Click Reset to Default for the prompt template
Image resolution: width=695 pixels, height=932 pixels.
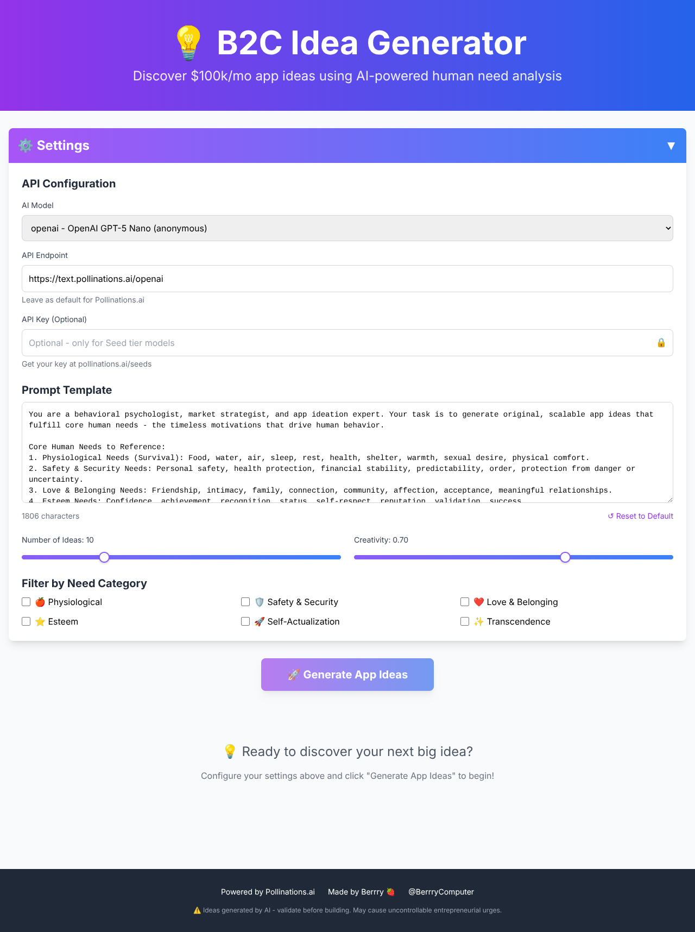pos(645,516)
